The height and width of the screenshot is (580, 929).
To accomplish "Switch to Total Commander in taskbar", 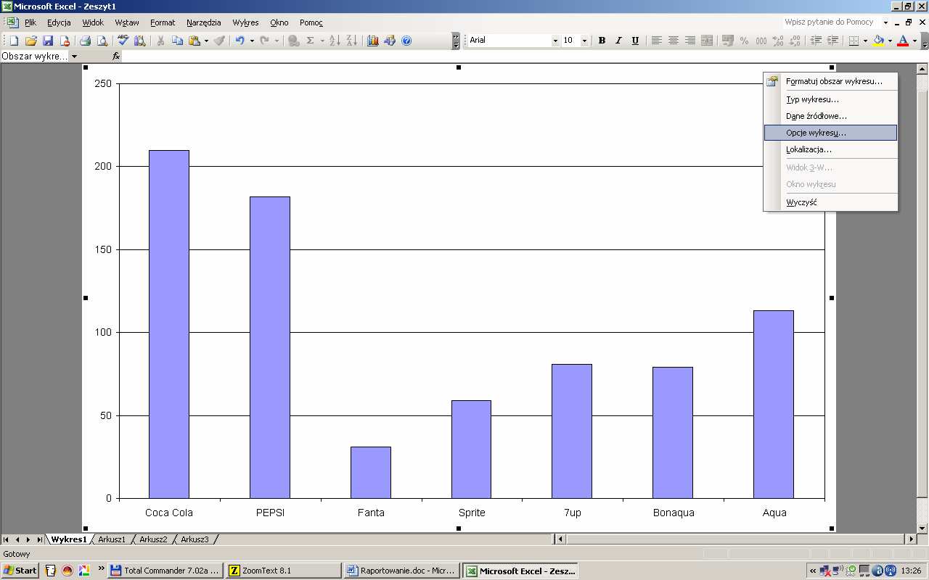I will coord(165,571).
